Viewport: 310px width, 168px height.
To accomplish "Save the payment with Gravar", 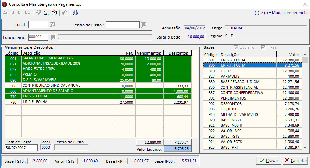I will (269, 161).
